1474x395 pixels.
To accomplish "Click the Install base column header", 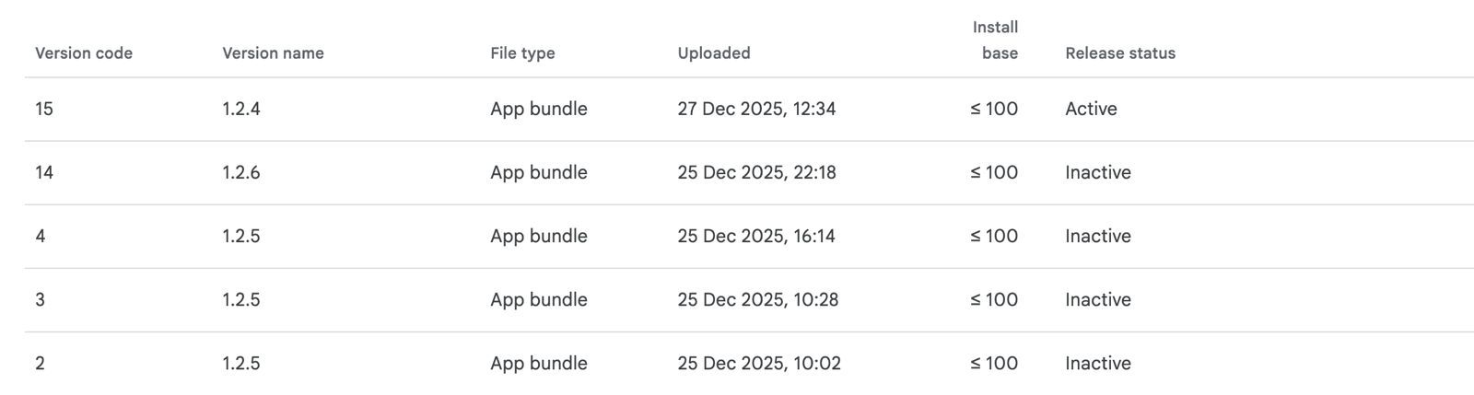I will pyautogui.click(x=996, y=41).
